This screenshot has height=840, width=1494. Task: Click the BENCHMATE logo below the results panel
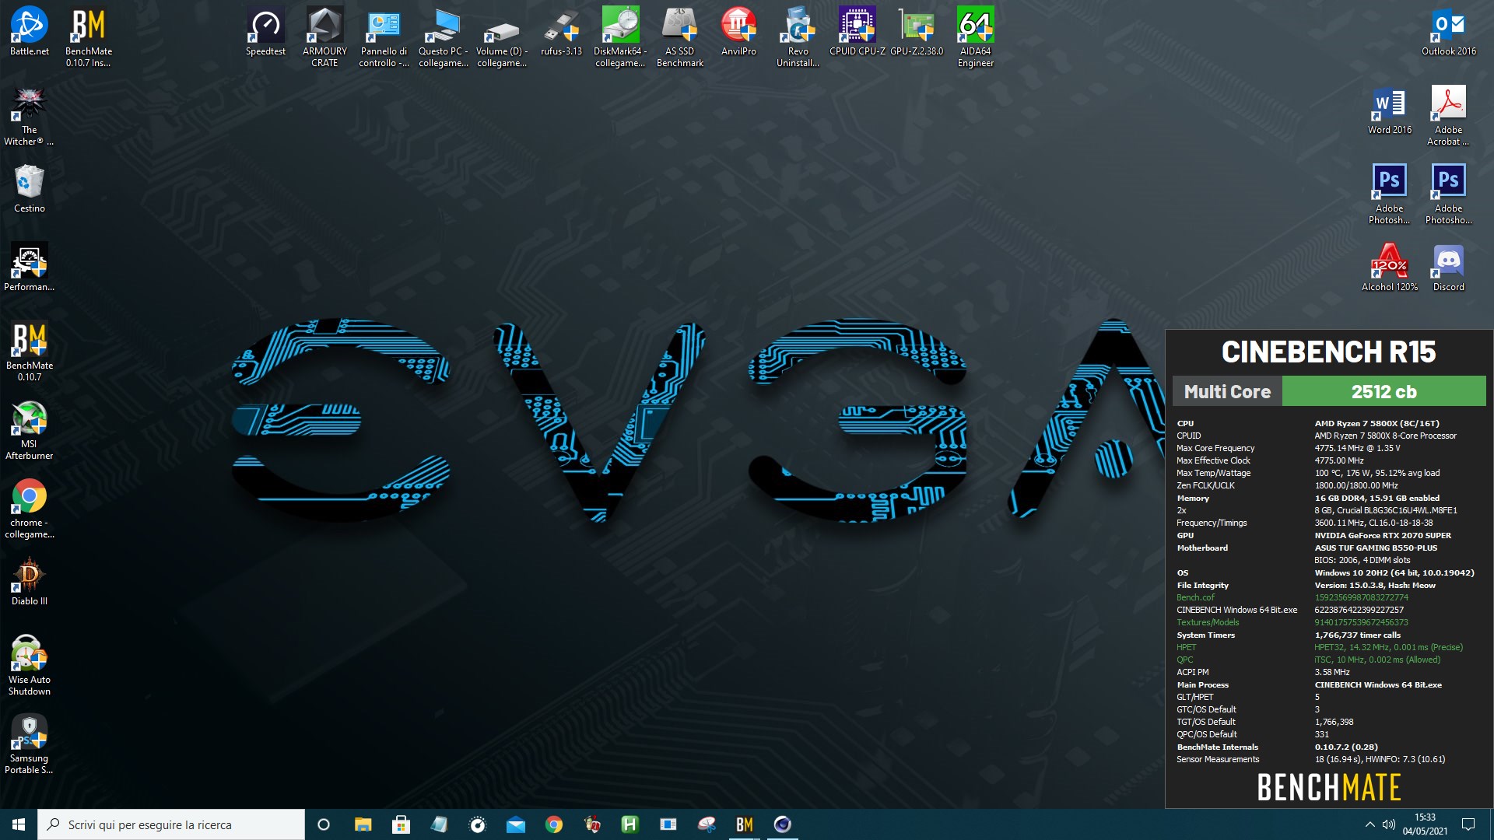pos(1328,787)
